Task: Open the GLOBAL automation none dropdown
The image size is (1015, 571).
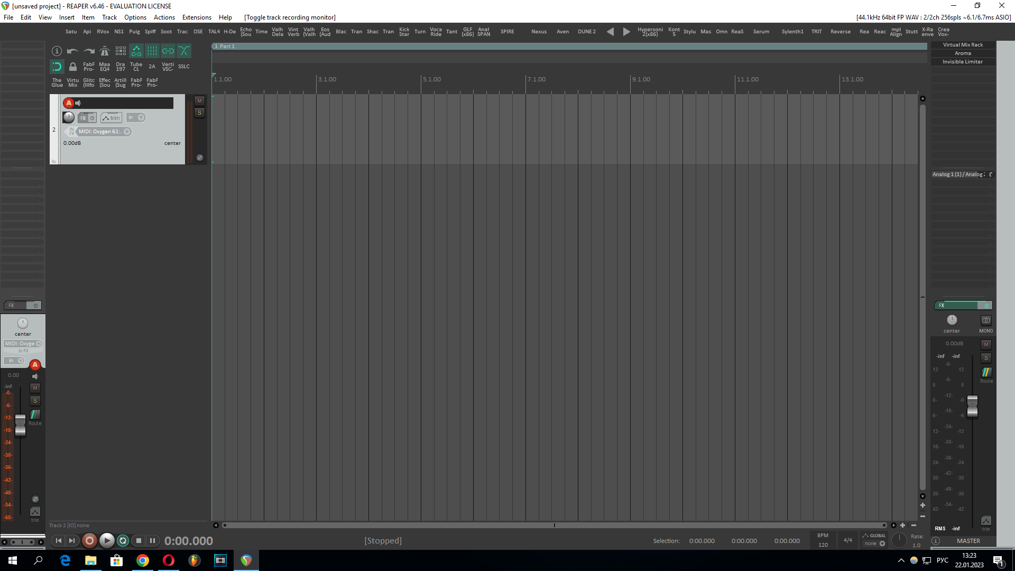Action: 882,544
